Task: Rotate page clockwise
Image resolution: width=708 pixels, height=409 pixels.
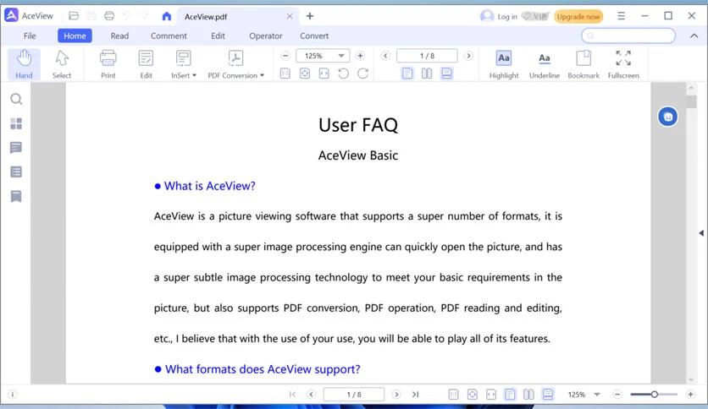Action: 363,73
